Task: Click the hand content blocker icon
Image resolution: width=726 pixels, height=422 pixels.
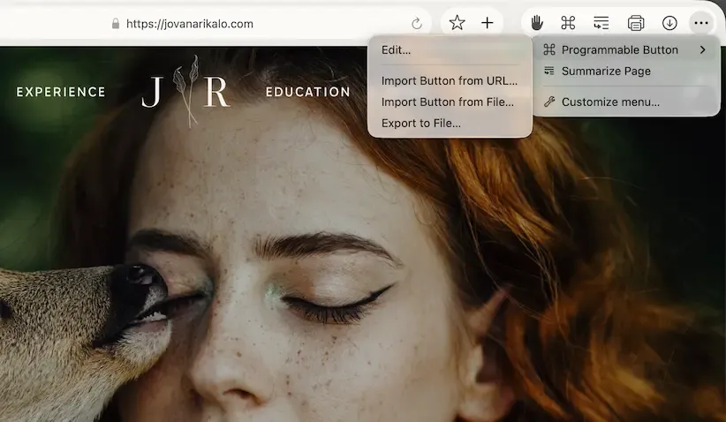Action: coord(537,23)
